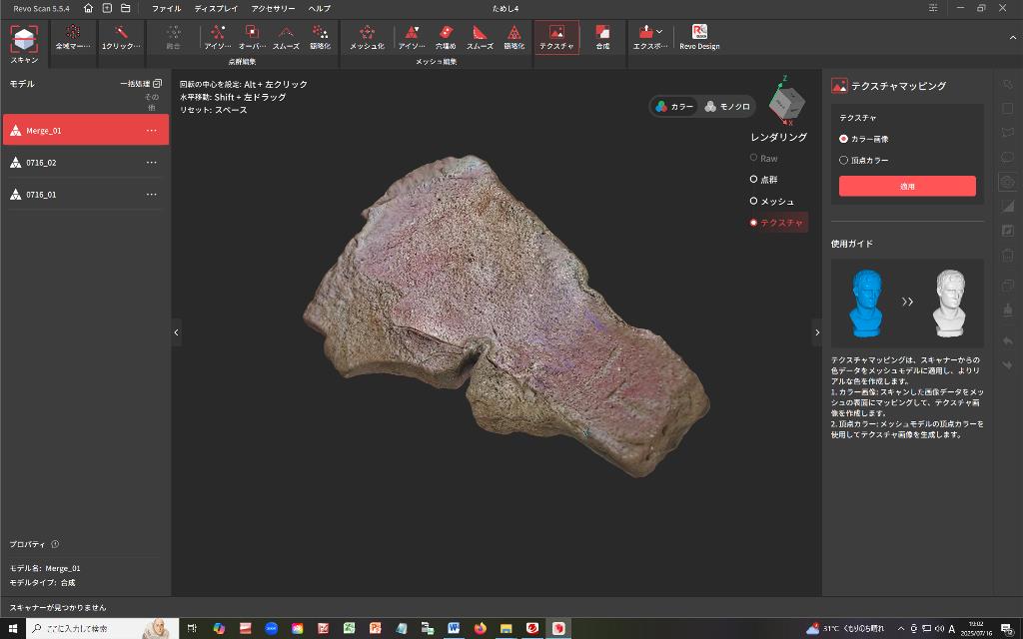Run the 1クリック… one-click edit tool
Screen dimensions: 1023x639
(121, 38)
